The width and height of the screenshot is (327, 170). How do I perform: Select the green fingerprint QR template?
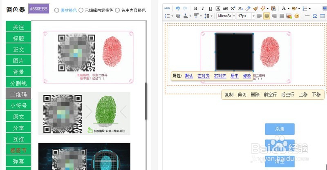84,114
